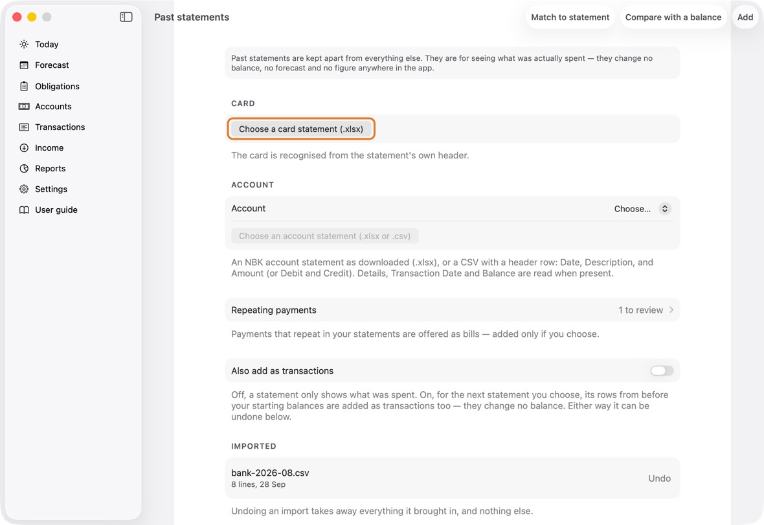Enable the Also add as transactions switch
The image size is (764, 525).
662,370
